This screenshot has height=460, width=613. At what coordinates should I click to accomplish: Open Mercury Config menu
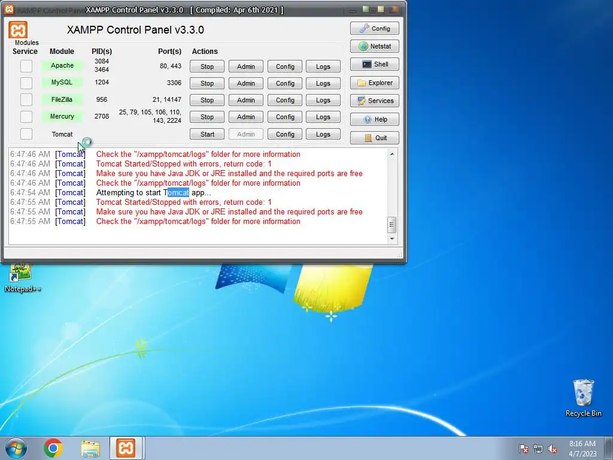click(285, 117)
